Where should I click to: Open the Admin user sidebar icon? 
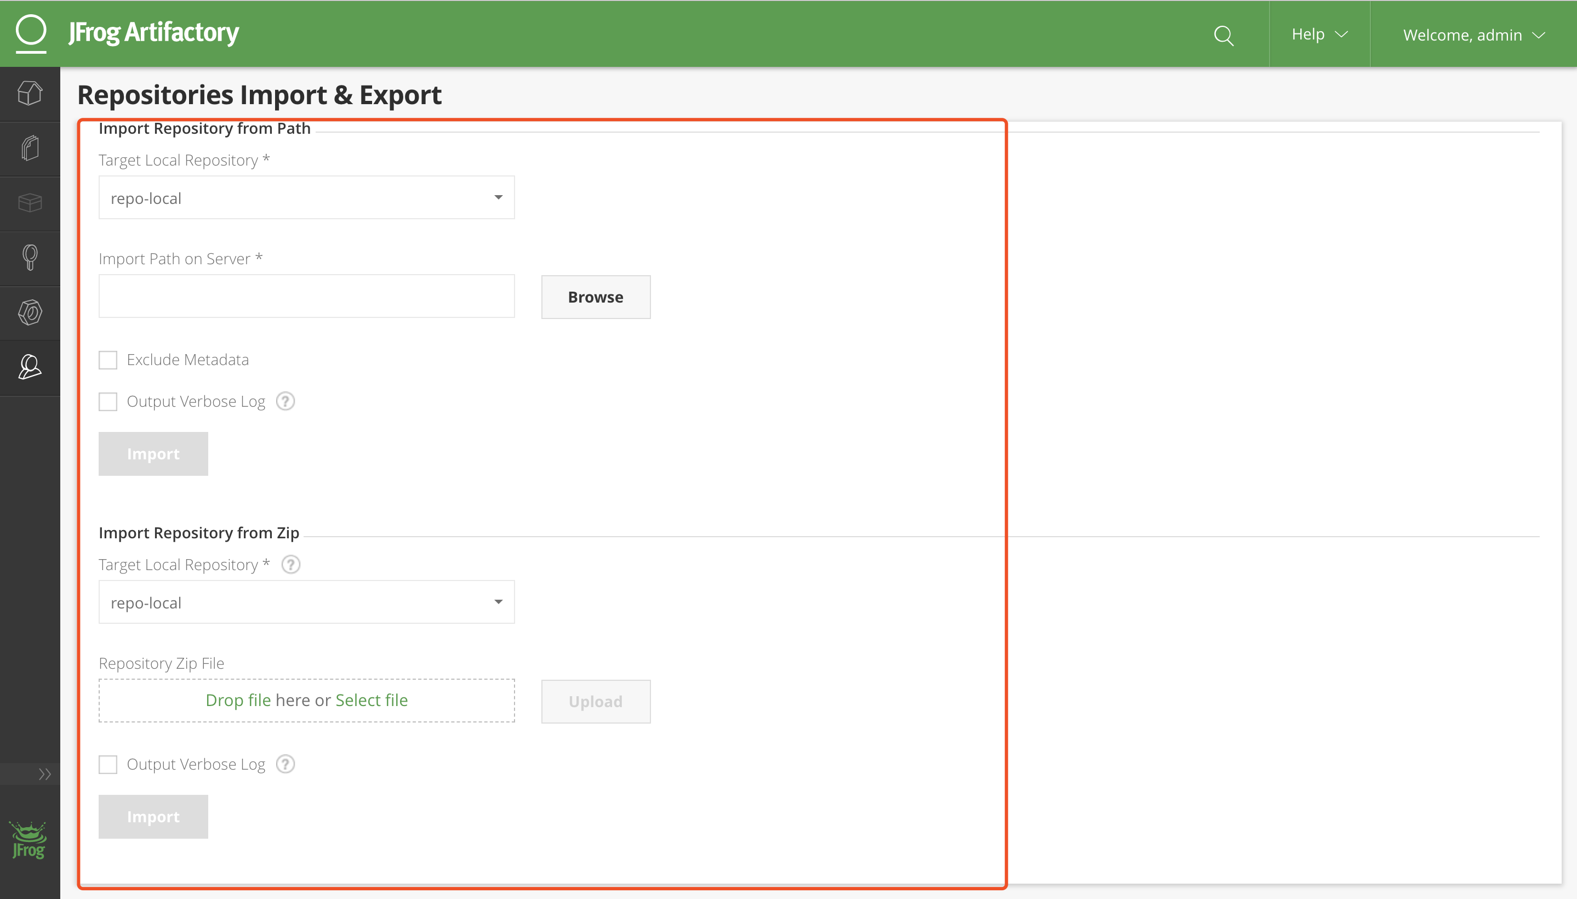pos(30,367)
